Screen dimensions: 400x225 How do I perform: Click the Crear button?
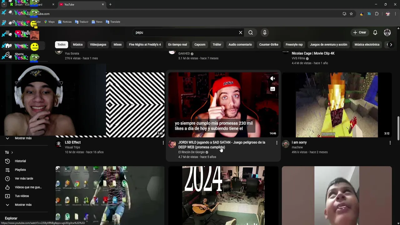360,32
